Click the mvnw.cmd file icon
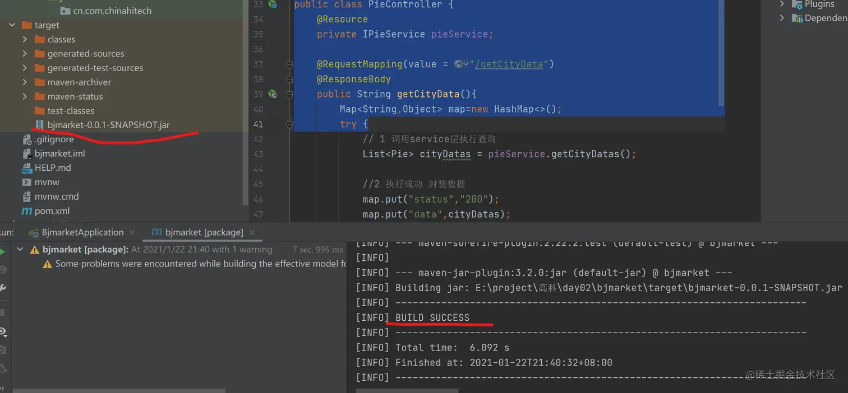 [26, 196]
